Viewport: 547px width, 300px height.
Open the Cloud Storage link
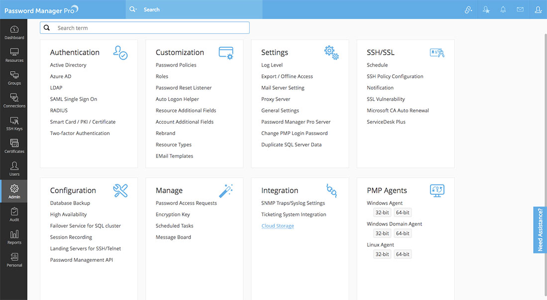[x=277, y=226]
